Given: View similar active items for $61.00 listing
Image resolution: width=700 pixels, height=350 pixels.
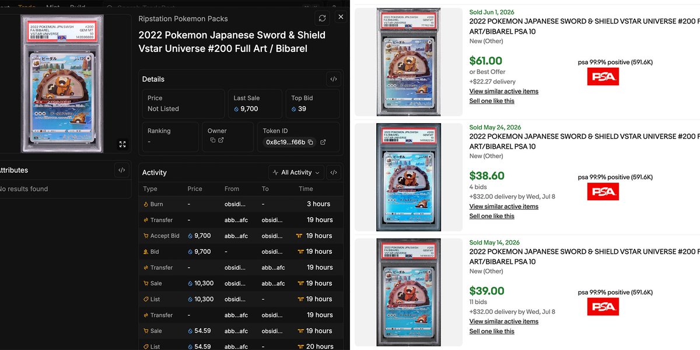Looking at the screenshot, I should coord(504,91).
